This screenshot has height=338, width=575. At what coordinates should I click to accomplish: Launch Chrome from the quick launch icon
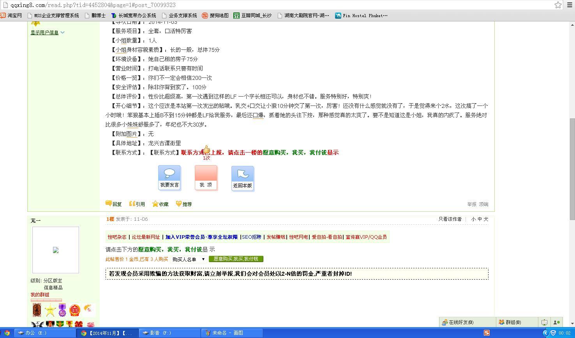coord(6,333)
